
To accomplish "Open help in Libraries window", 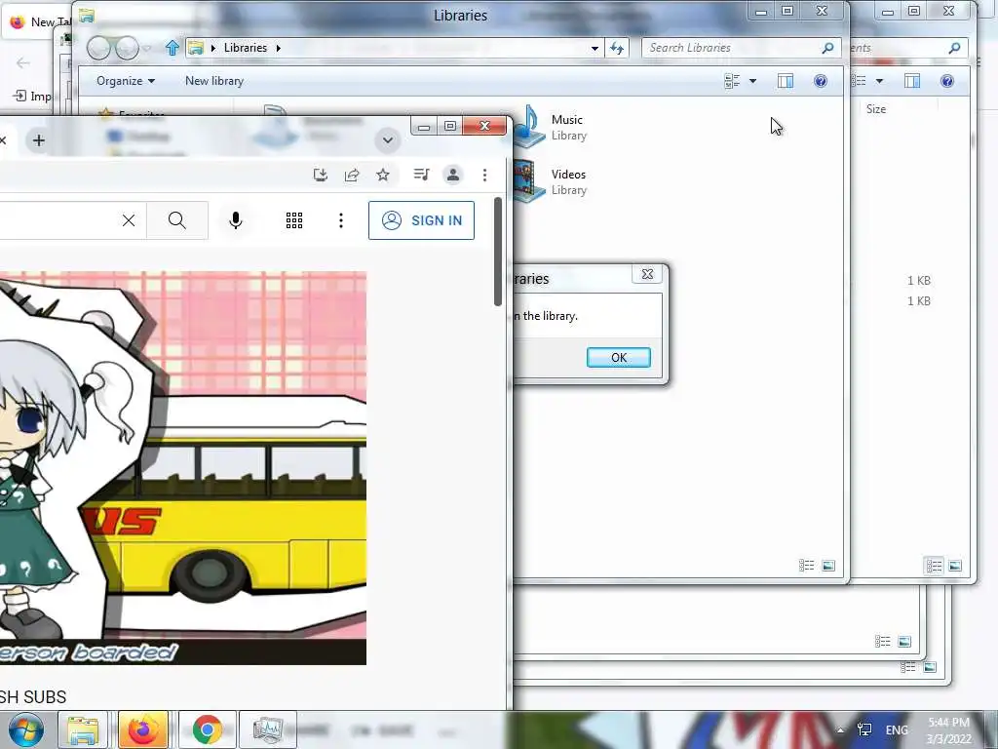I will click(x=821, y=81).
